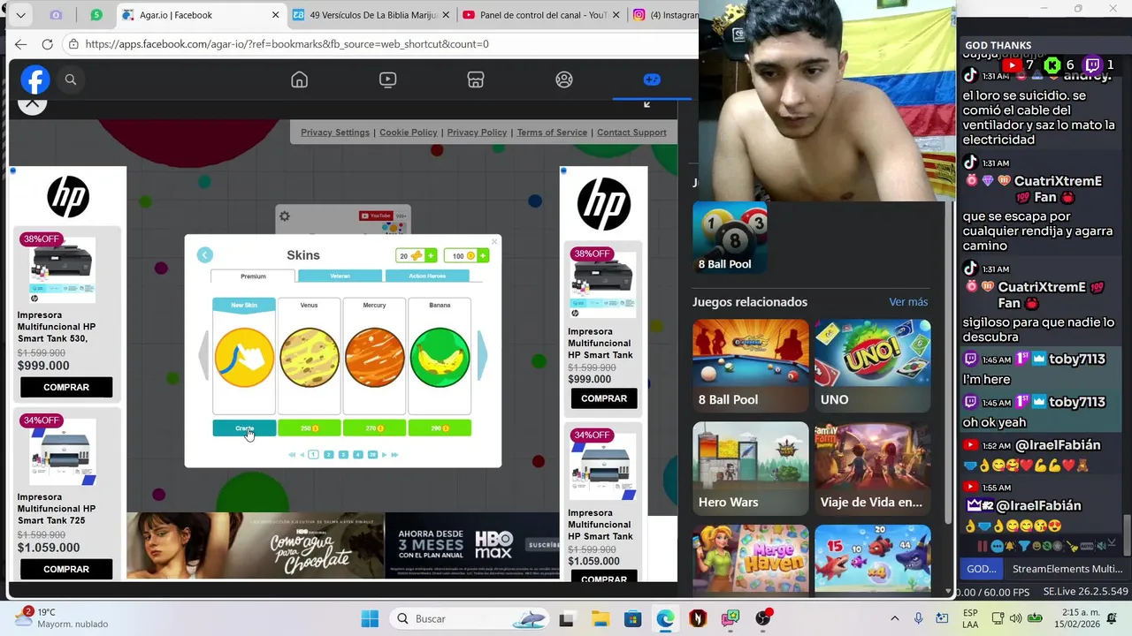Open the Merge Haven game card
The height and width of the screenshot is (636, 1132).
pos(751,559)
